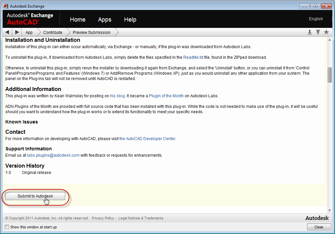Click the forward navigation arrow

[17, 32]
